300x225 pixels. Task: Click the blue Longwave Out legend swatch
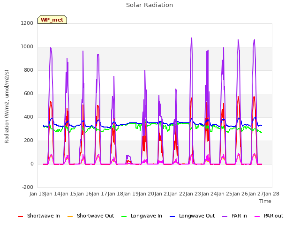click(x=172, y=217)
